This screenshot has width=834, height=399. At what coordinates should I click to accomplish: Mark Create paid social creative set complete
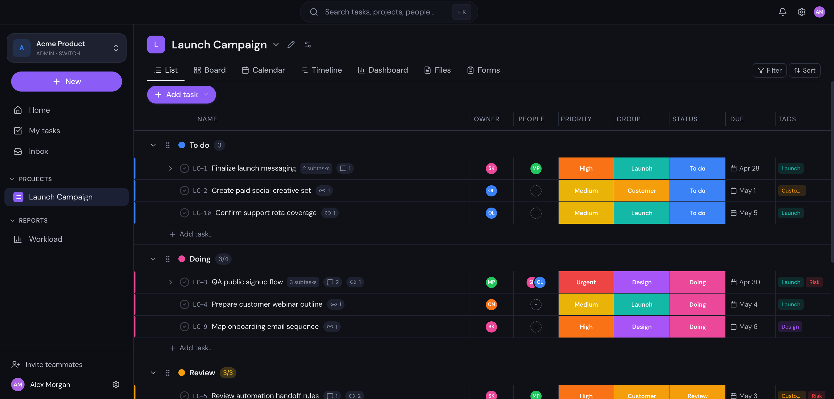(184, 191)
